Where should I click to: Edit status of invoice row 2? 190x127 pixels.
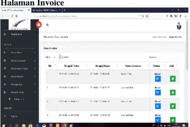[158, 92]
